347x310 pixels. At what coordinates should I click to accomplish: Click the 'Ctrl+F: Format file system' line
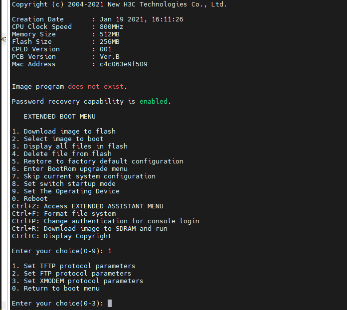click(63, 213)
